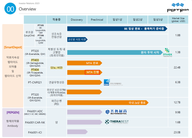Click the 임상3상 column header
Screen dimensions: 192x138
[x=158, y=20]
